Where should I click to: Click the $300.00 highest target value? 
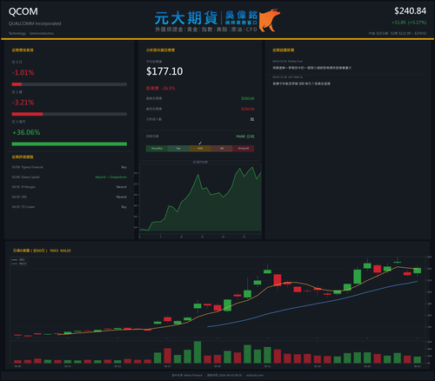pos(248,98)
